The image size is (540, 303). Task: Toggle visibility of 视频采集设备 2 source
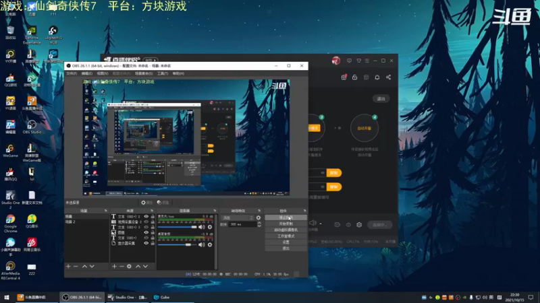point(146,222)
